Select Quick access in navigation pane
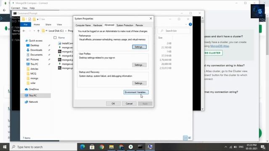Screen dimensions: 269x151 [35, 41]
